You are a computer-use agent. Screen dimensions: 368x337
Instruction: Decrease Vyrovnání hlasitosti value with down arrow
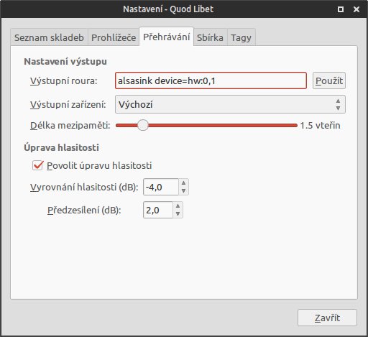(x=183, y=191)
